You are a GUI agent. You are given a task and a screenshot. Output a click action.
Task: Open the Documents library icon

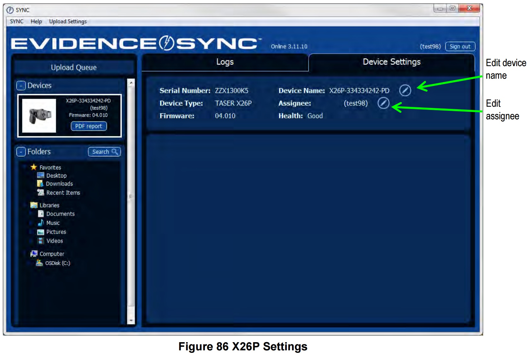41,214
